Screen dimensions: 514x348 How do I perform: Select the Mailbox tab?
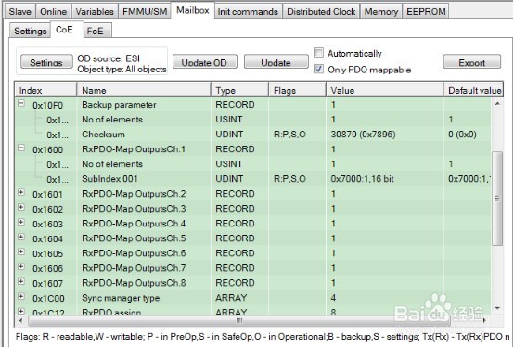[x=193, y=10]
